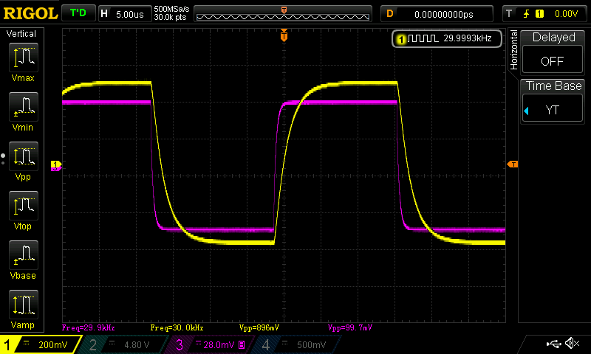This screenshot has width=591, height=354.
Task: Click the Vertical menu heading
Action: (21, 34)
